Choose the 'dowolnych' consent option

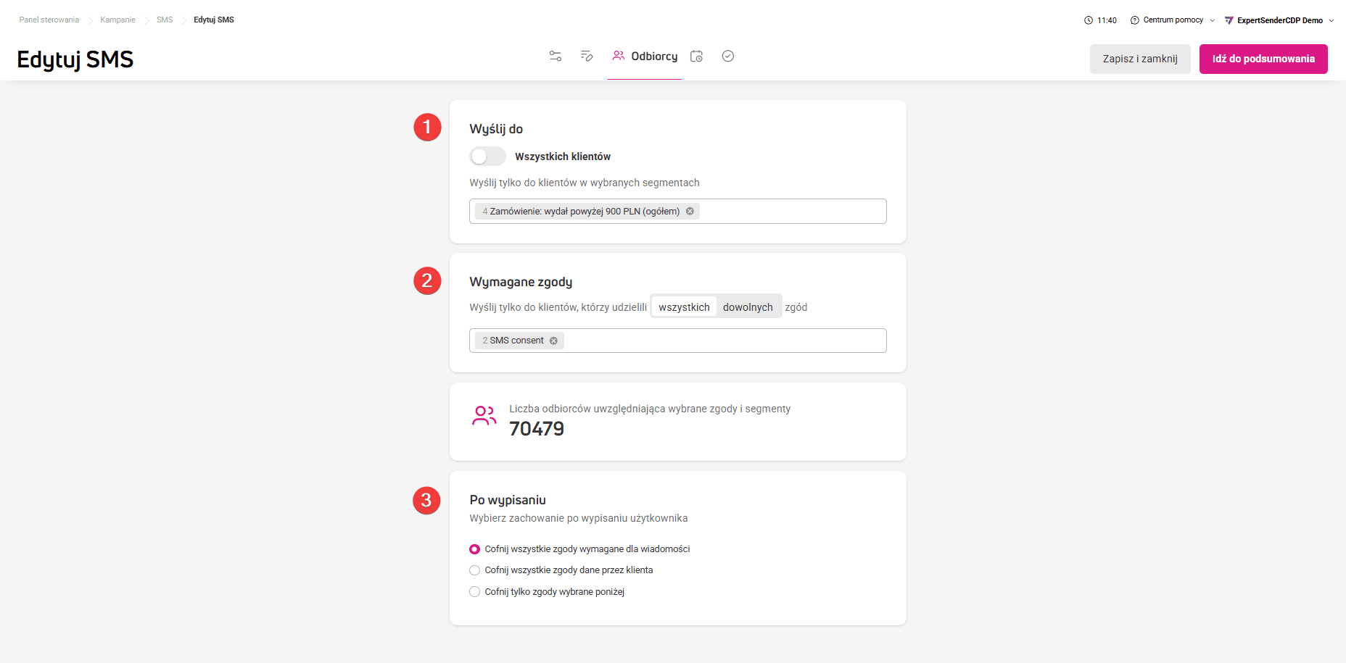[x=748, y=307]
